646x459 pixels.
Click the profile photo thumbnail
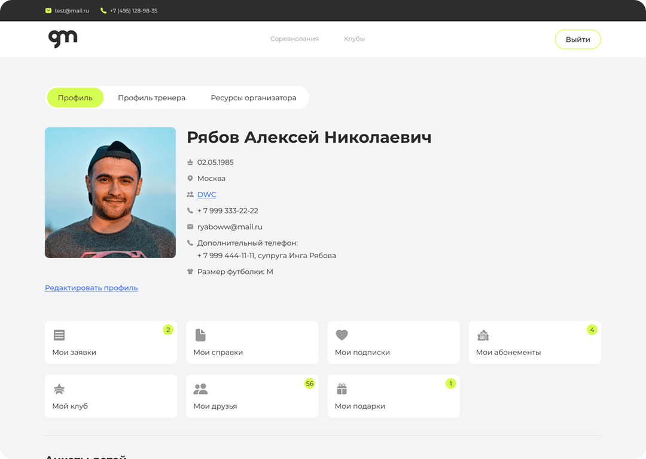click(110, 192)
